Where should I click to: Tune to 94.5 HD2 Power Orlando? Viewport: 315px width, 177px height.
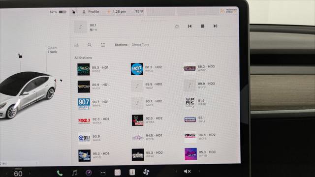click(200, 137)
